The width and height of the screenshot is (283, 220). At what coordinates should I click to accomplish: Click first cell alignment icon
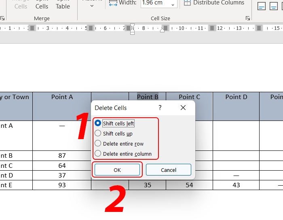261,6
